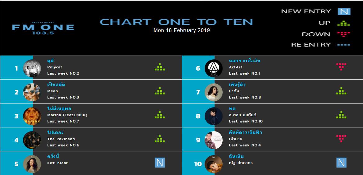This screenshot has height=175, width=363.
Task: Click the green up arrow beside Marina
Action: [x=160, y=115]
